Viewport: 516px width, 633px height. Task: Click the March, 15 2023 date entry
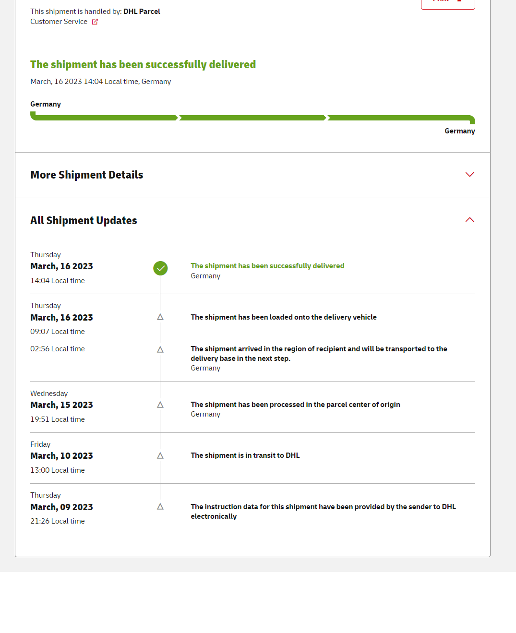pos(61,405)
